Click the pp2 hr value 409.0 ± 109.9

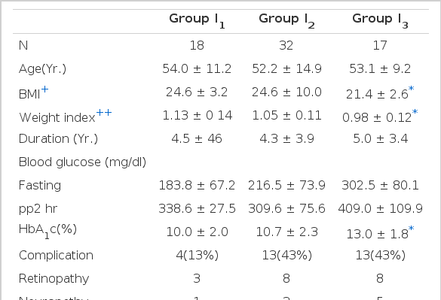coord(380,208)
